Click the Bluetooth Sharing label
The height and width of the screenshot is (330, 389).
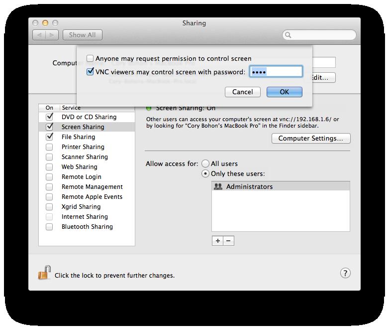(87, 226)
